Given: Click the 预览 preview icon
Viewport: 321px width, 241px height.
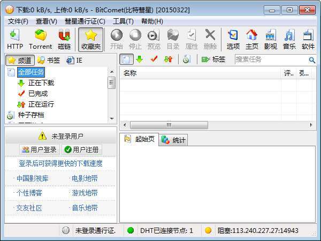Looking at the screenshot, I should pyautogui.click(x=154, y=39).
